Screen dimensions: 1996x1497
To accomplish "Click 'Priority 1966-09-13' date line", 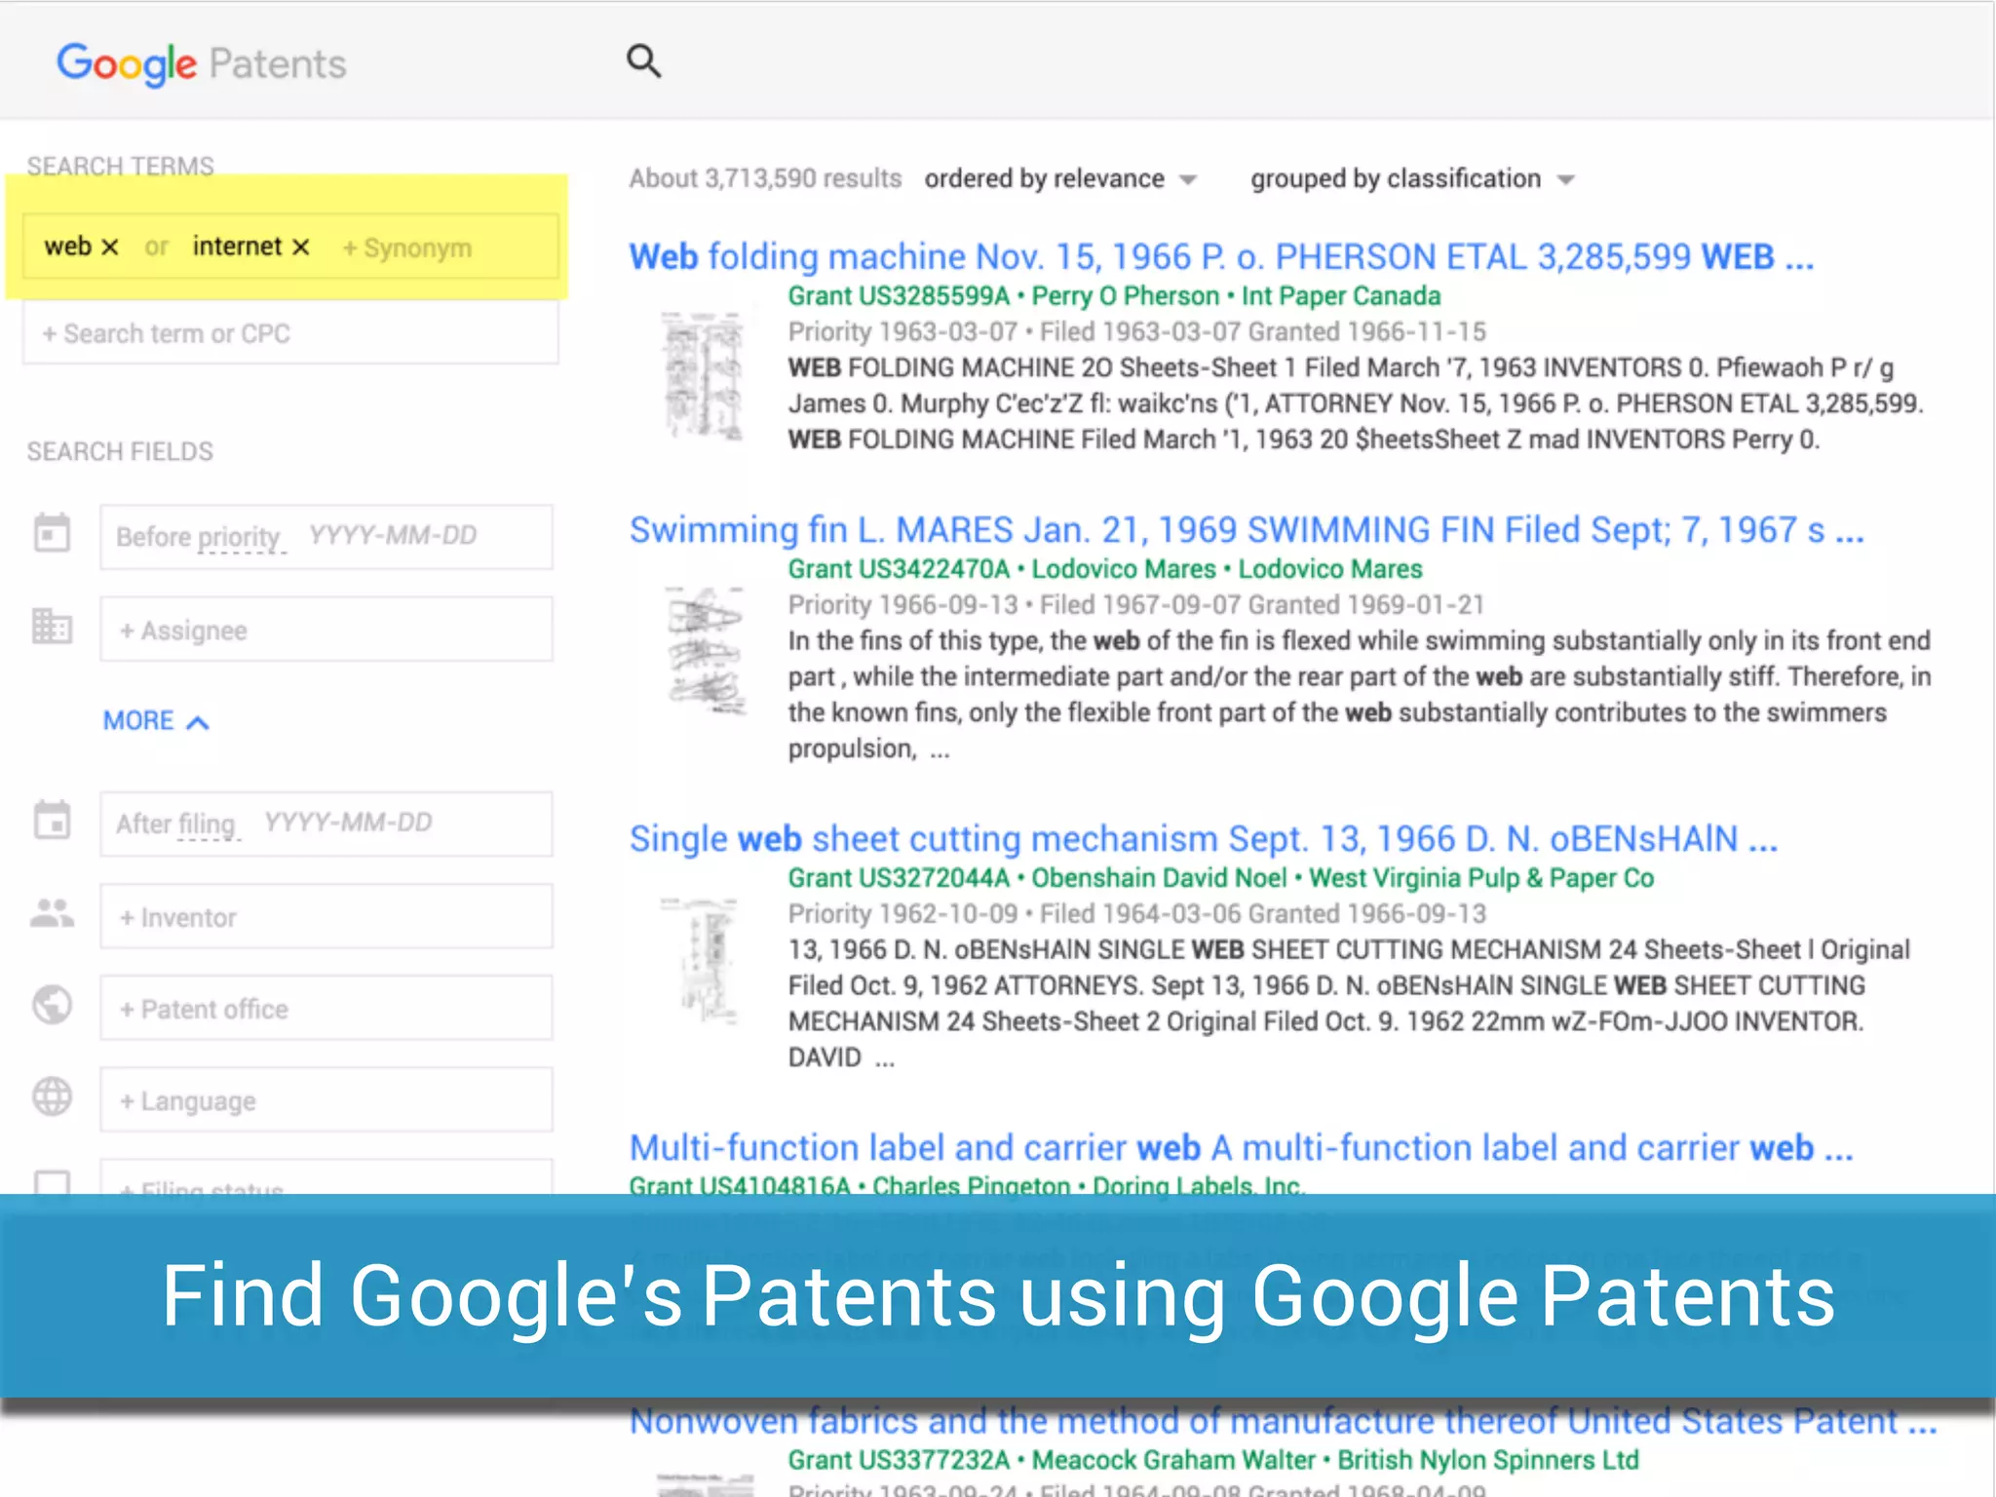I will (x=1136, y=605).
